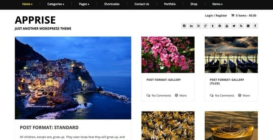The height and width of the screenshot is (140, 273).
Task: Click More under Gallery (Tiled) post
Action: [246, 96]
